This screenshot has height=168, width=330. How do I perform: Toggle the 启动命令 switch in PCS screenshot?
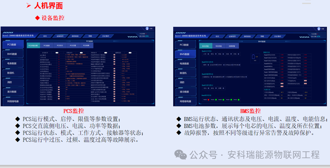click(57, 53)
